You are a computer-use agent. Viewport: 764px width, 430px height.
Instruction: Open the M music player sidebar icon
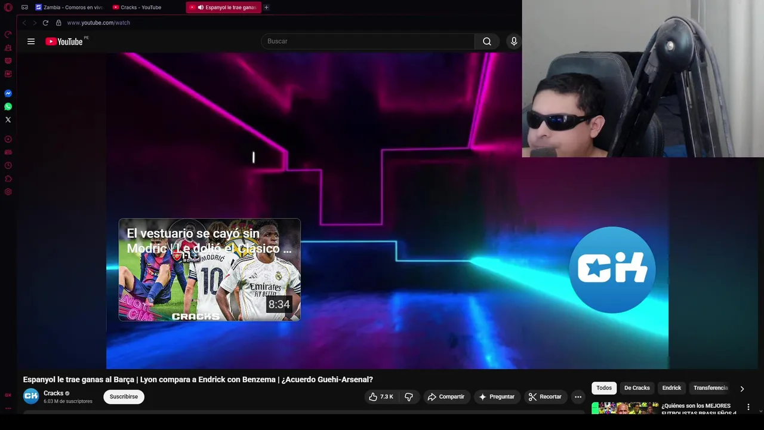(x=8, y=74)
